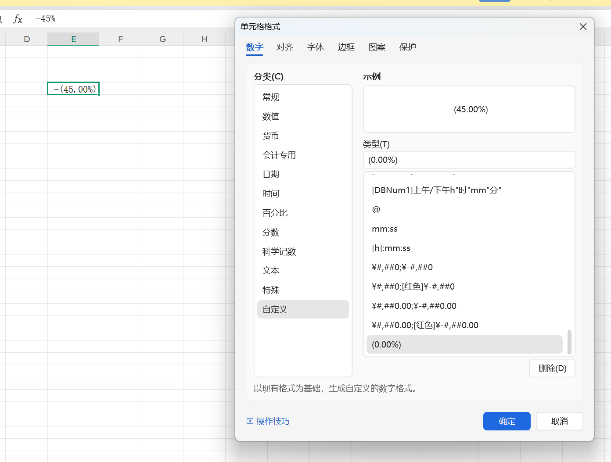Select the [DBNum1]上午/下午h"时"mm"分" format
The height and width of the screenshot is (462, 611).
tap(464, 190)
